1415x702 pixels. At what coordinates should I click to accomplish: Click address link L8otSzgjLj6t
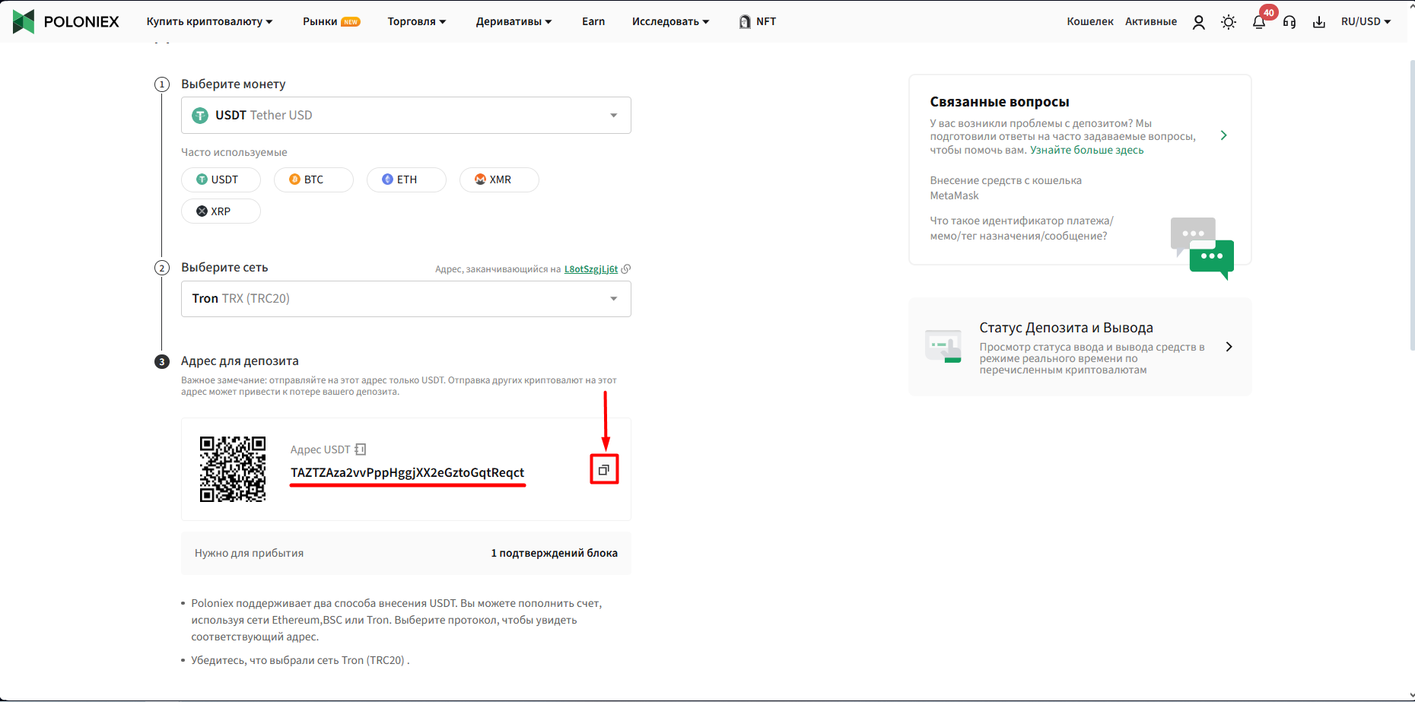click(x=591, y=269)
